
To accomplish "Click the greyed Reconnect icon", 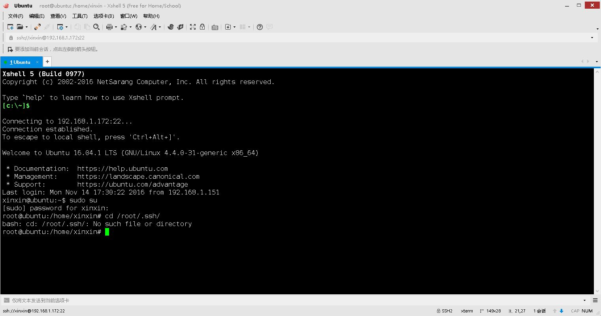I will point(47,27).
